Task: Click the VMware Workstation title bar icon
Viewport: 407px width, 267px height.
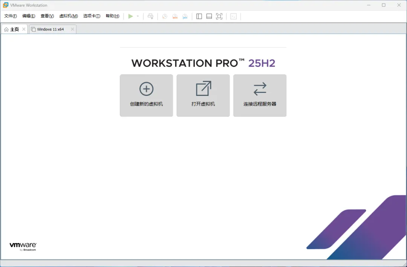Action: pos(5,5)
